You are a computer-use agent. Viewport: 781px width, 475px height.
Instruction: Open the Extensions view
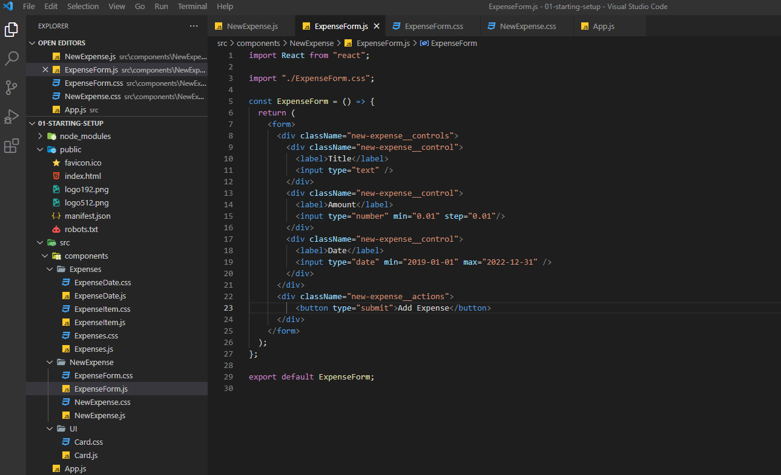(x=12, y=146)
